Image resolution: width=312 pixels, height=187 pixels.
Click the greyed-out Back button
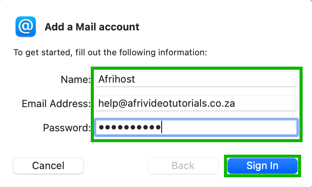coord(183,166)
